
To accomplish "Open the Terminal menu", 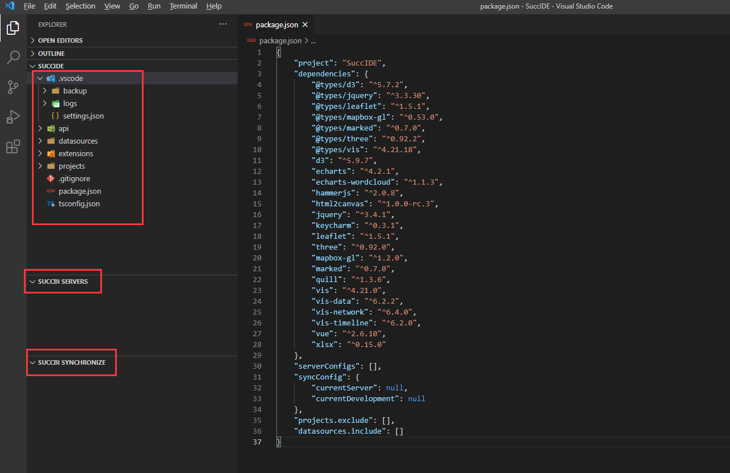I will click(183, 6).
